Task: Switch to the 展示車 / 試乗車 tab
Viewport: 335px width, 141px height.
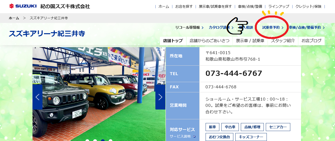Action: coord(250,41)
